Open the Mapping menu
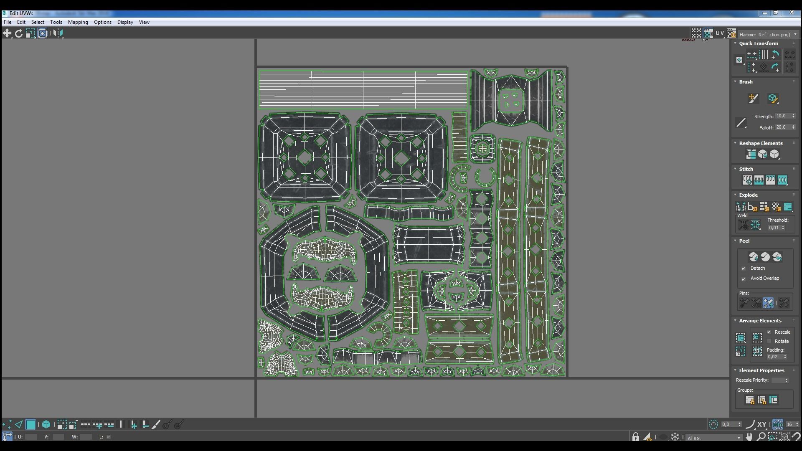The image size is (802, 451). [78, 22]
